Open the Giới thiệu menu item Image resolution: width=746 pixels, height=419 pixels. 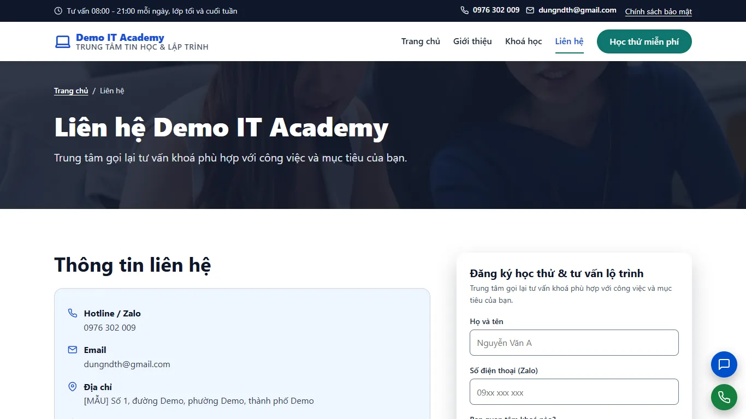[x=472, y=41]
